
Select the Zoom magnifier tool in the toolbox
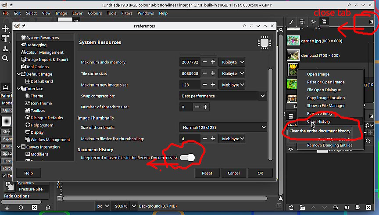point(5,58)
